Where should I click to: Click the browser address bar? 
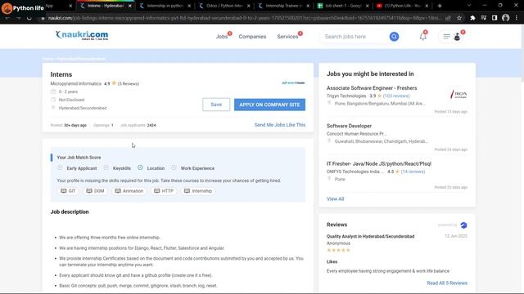coord(244,18)
